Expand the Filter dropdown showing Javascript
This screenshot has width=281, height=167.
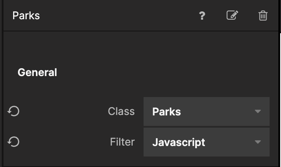[207, 142]
